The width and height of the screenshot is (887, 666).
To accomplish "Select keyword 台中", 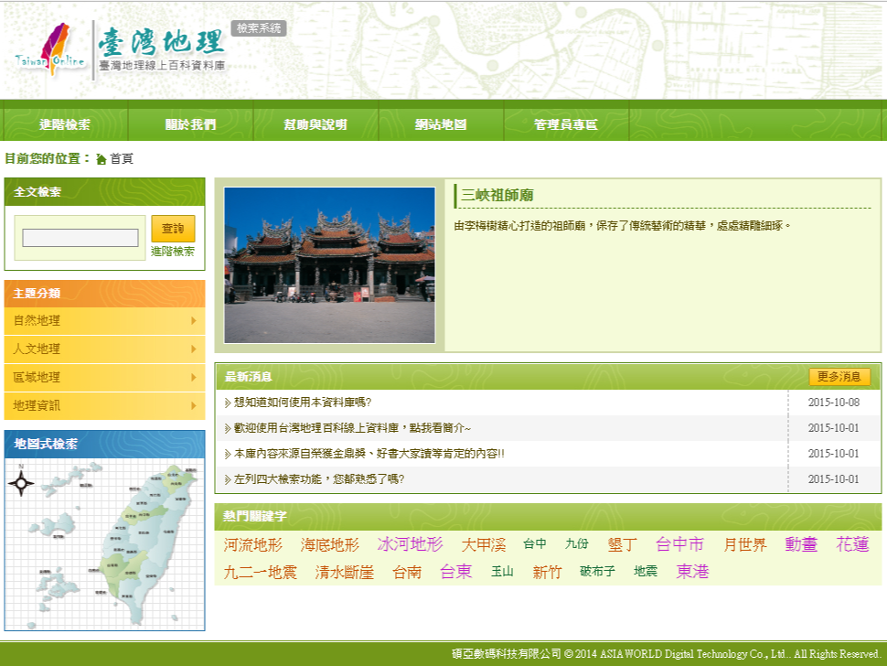I will 535,543.
